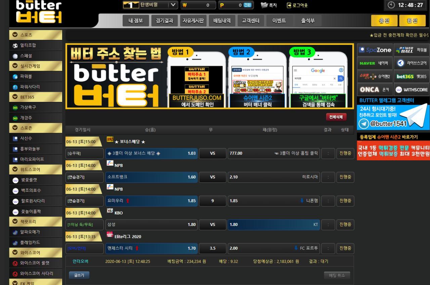The width and height of the screenshot is (430, 285).
Task: Open the 경기결과 menu tab
Action: 164,21
